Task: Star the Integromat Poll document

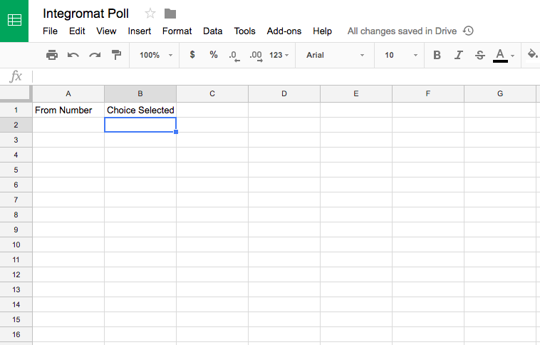Action: [150, 14]
